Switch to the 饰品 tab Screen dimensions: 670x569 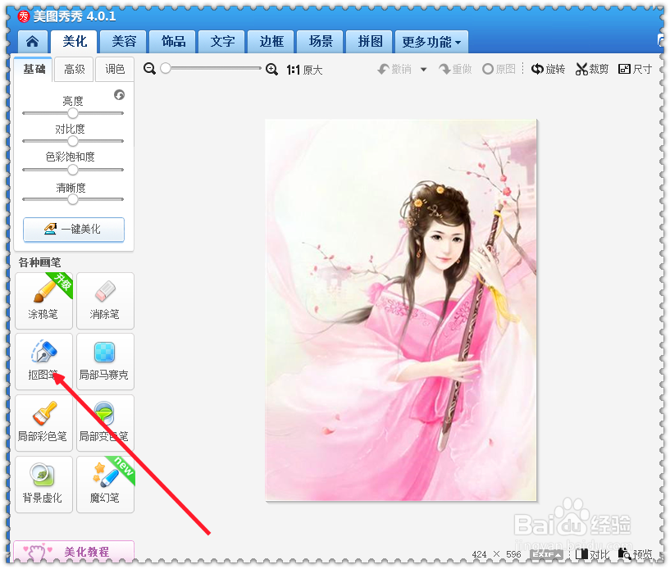(173, 42)
